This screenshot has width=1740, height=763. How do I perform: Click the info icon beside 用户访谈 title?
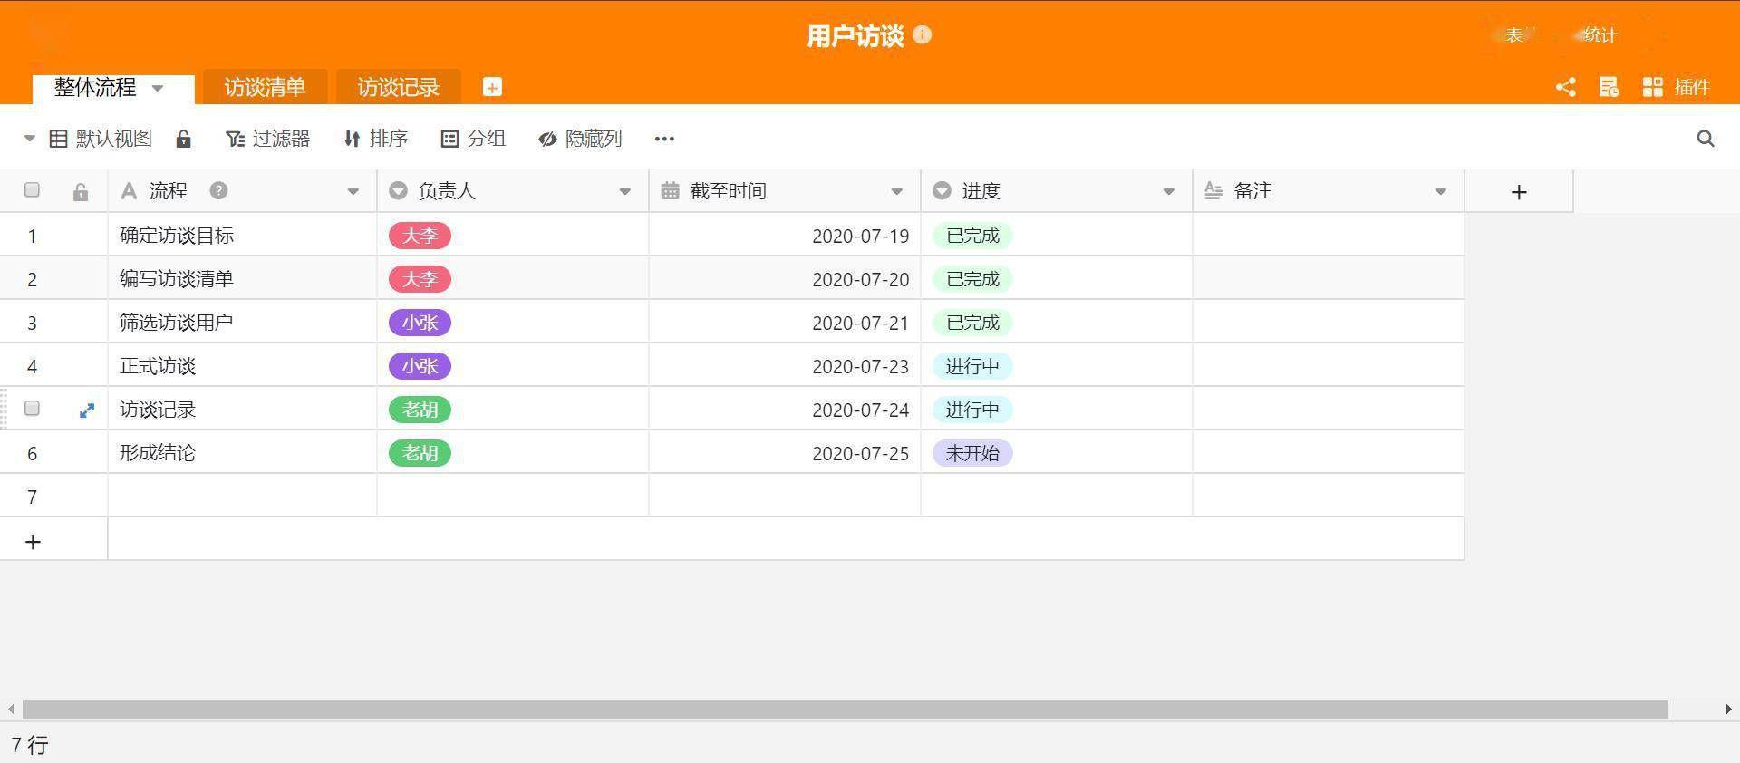[x=922, y=35]
